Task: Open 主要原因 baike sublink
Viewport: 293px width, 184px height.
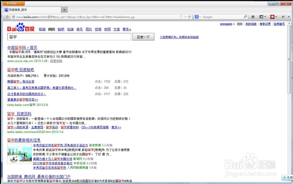Action: 37,127
